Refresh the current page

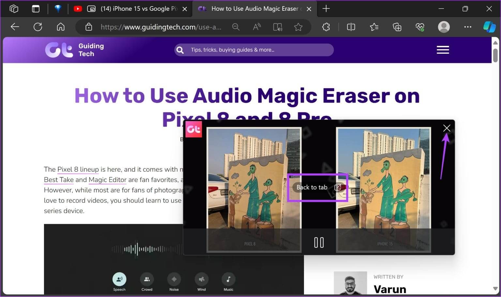coord(38,27)
